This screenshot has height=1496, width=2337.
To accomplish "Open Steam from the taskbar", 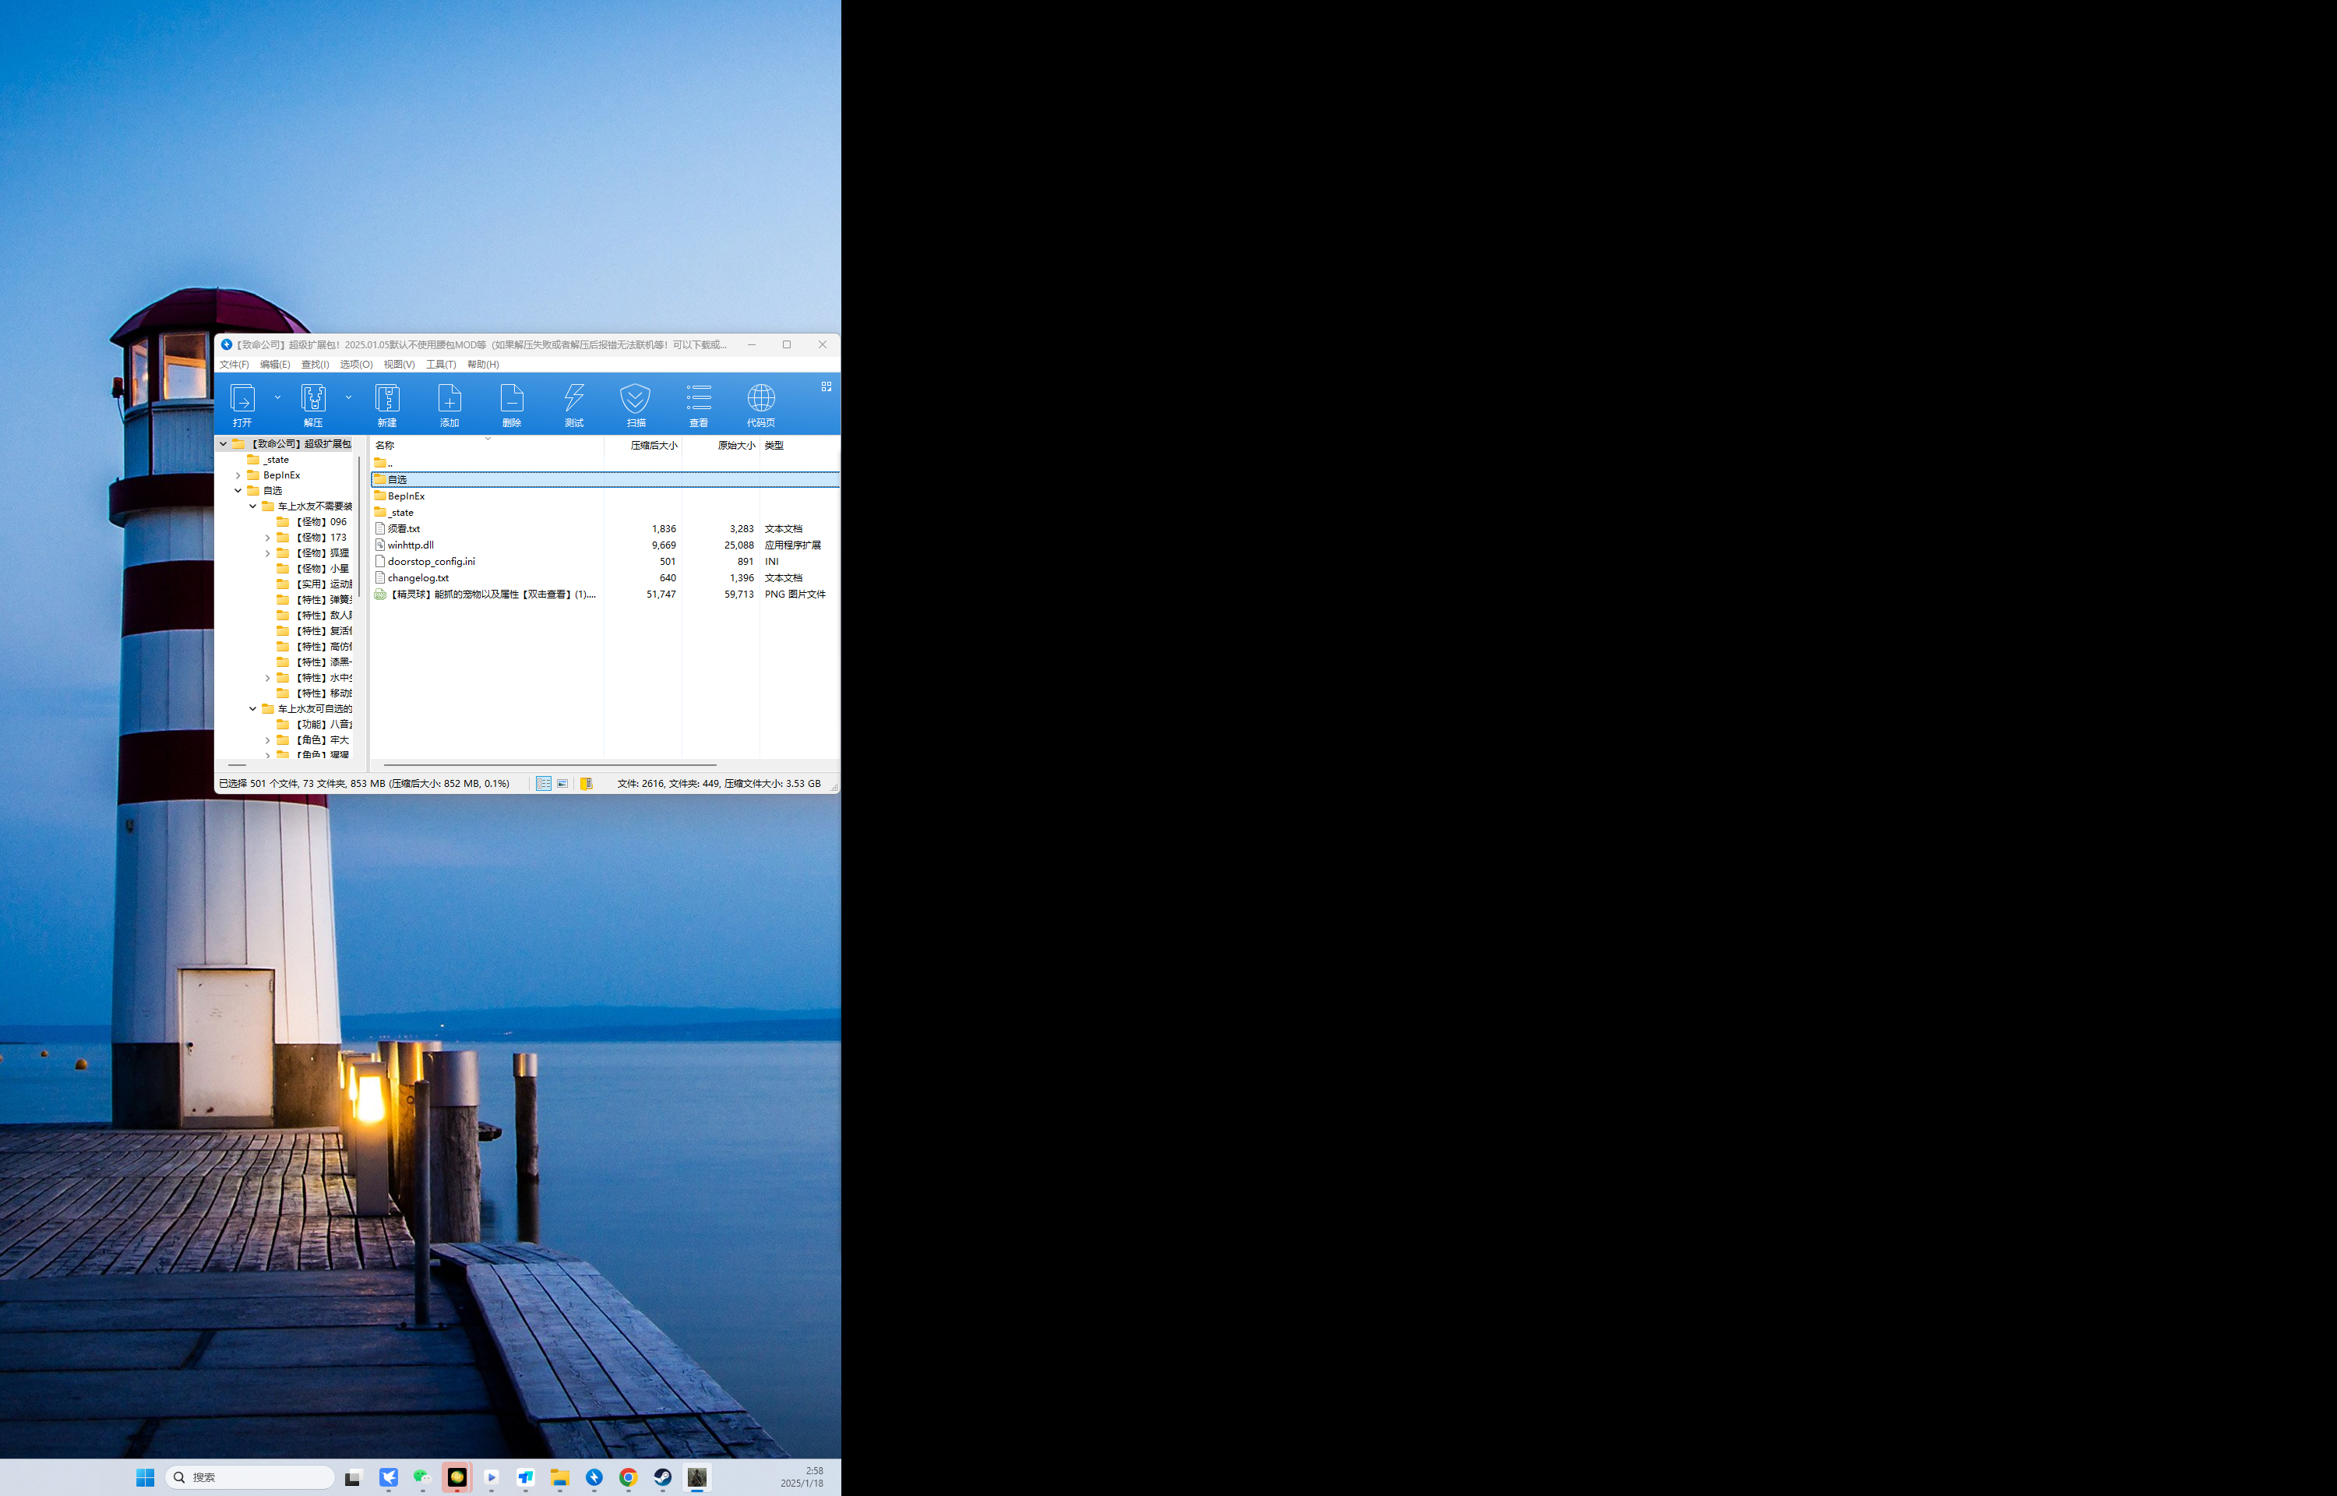I will pyautogui.click(x=662, y=1477).
